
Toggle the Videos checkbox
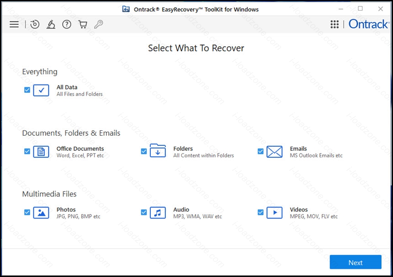(x=260, y=212)
